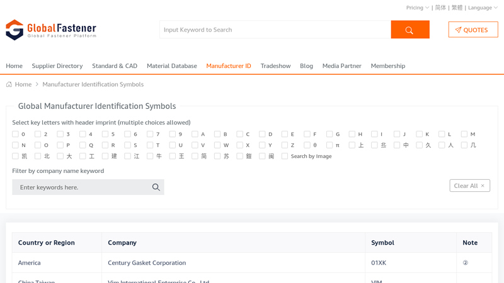Select the number 0 imprint checkbox
Viewport: 504px width, 283px height.
coord(16,134)
